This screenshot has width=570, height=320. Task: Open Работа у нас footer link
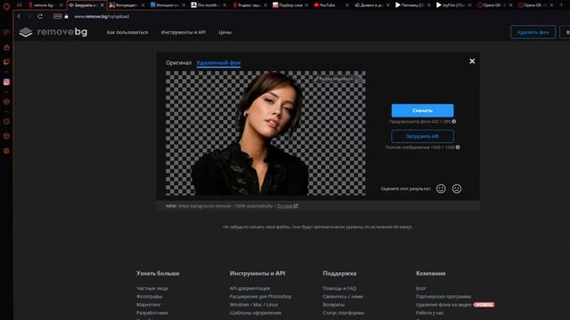tap(429, 313)
